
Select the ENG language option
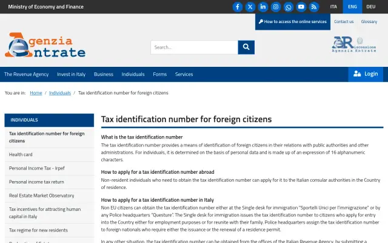(352, 7)
